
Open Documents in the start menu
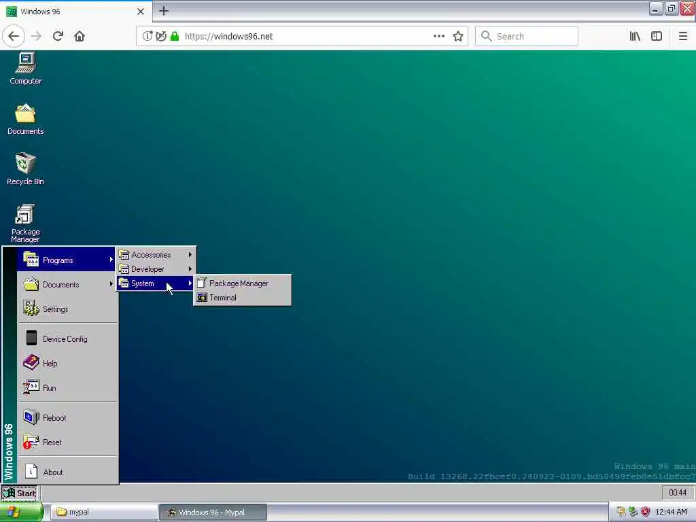point(66,285)
